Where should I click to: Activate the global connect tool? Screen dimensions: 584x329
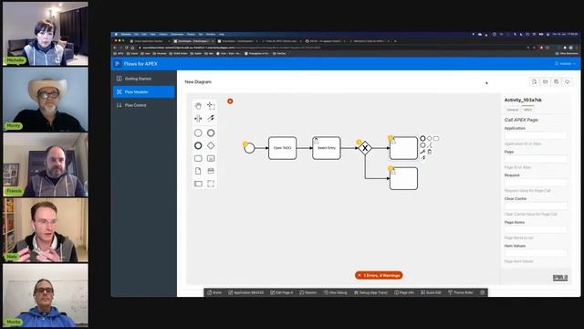coord(211,119)
